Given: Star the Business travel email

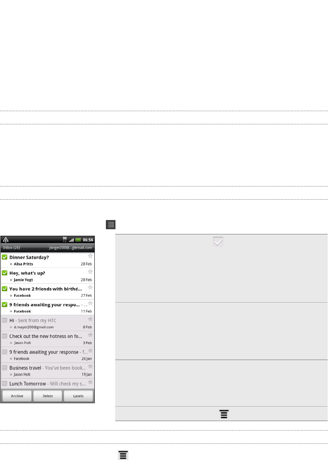Looking at the screenshot, I should click(x=90, y=366).
